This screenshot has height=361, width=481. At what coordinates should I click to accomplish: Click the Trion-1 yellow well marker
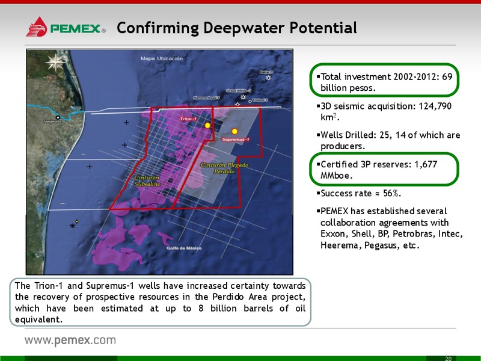[x=207, y=125]
